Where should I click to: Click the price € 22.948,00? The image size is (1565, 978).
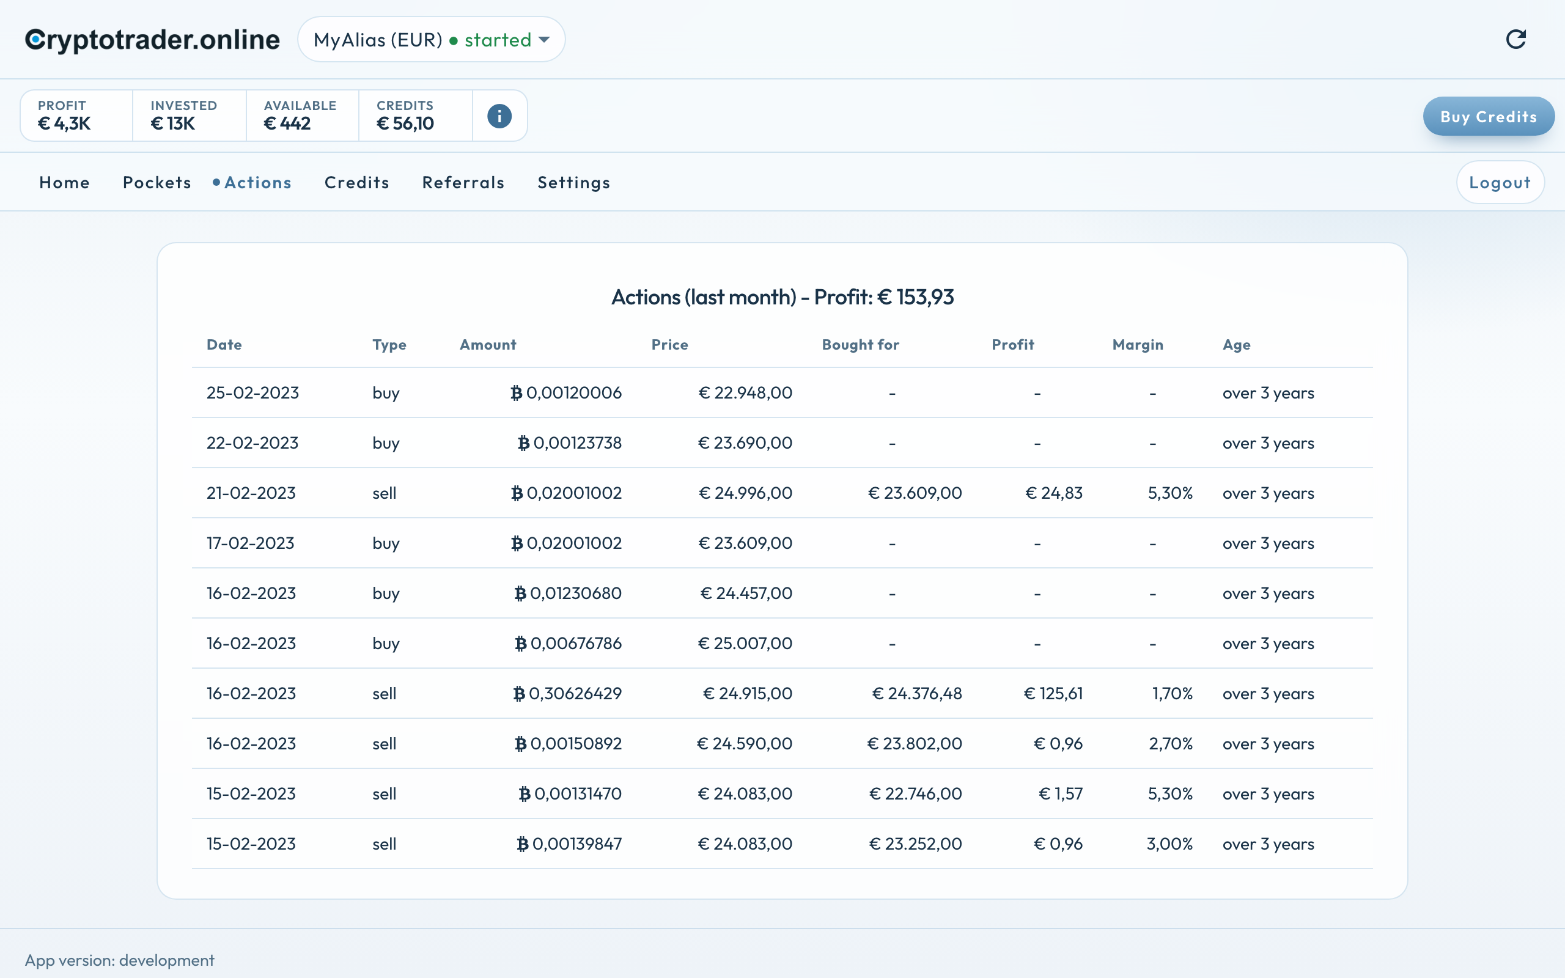point(746,392)
